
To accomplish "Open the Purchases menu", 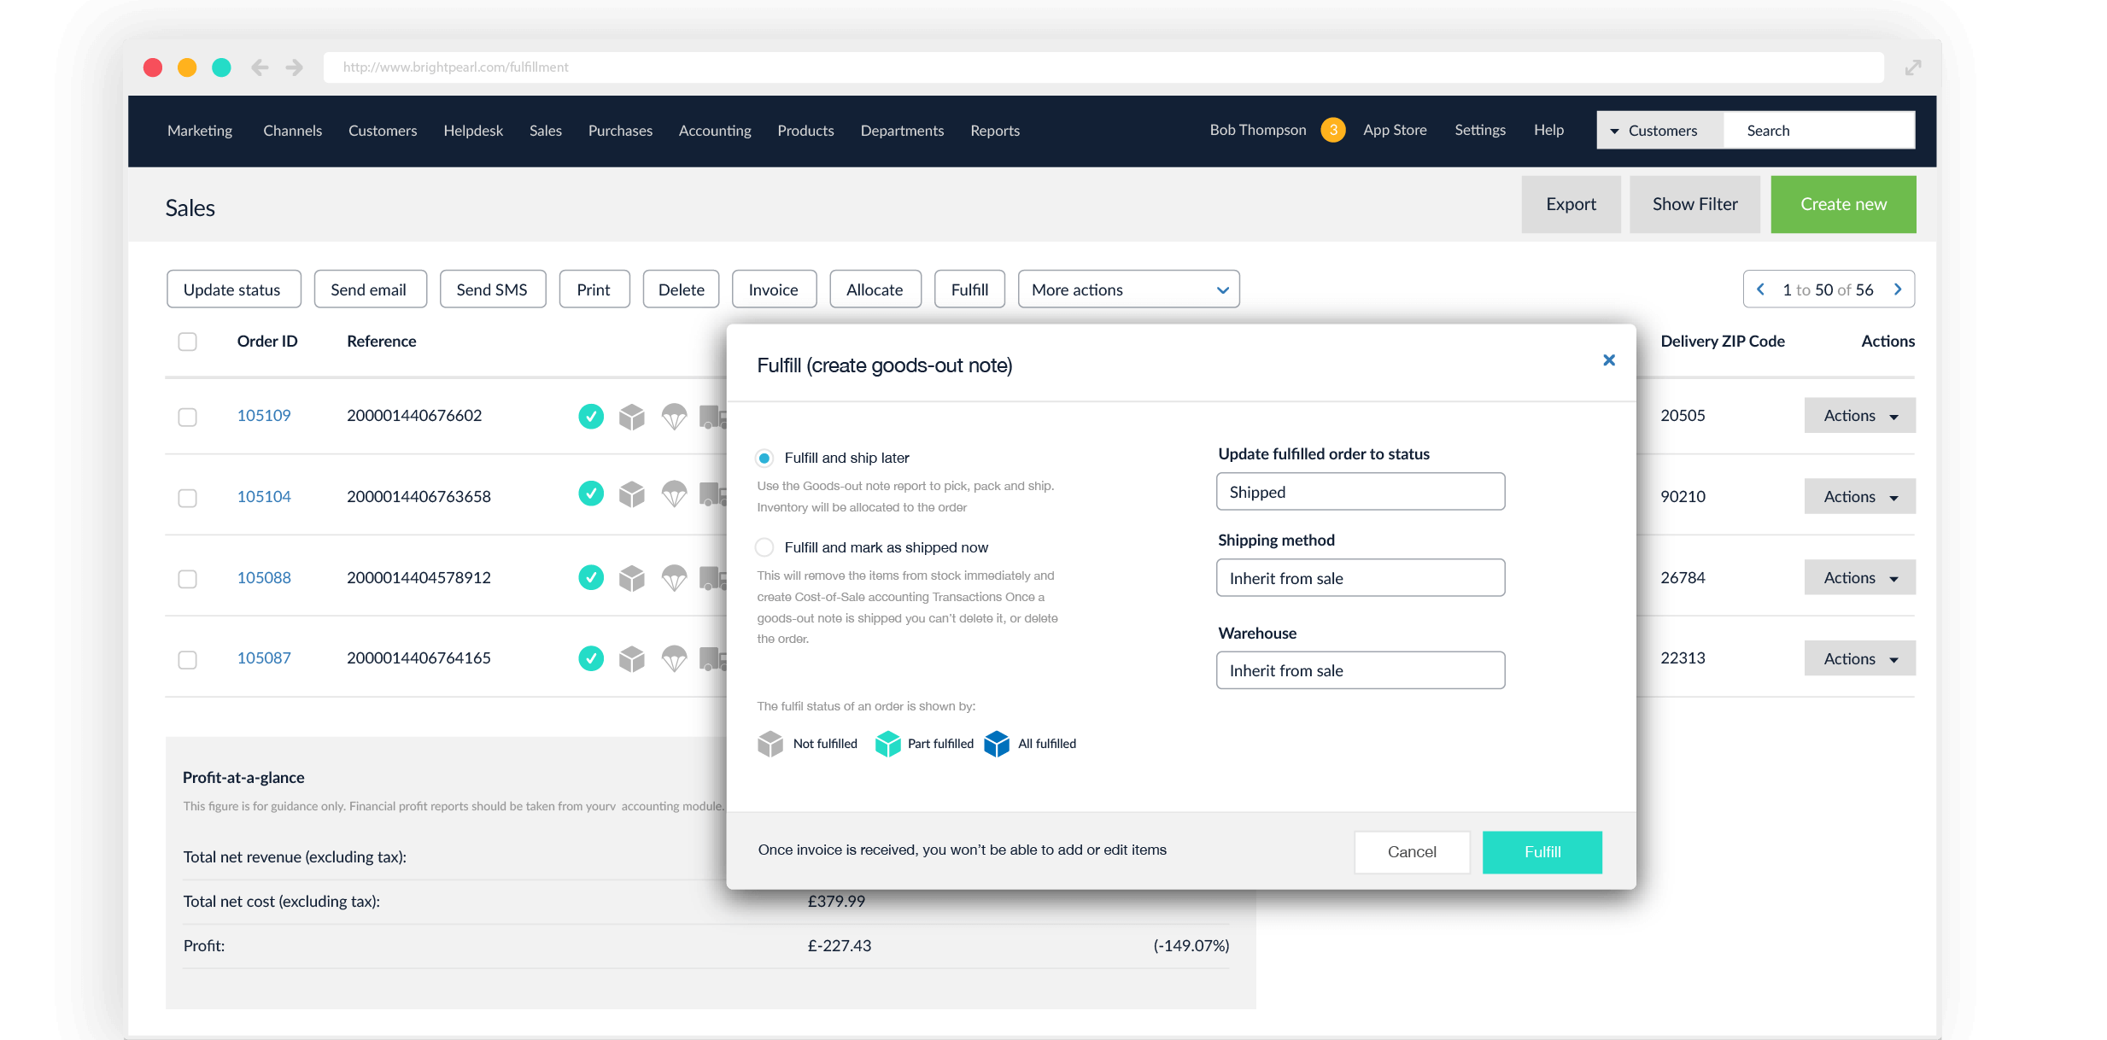I will [620, 131].
